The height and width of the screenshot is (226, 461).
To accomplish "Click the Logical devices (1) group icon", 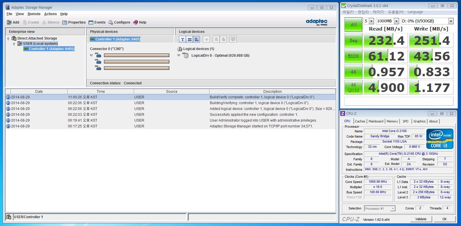I will (x=180, y=49).
